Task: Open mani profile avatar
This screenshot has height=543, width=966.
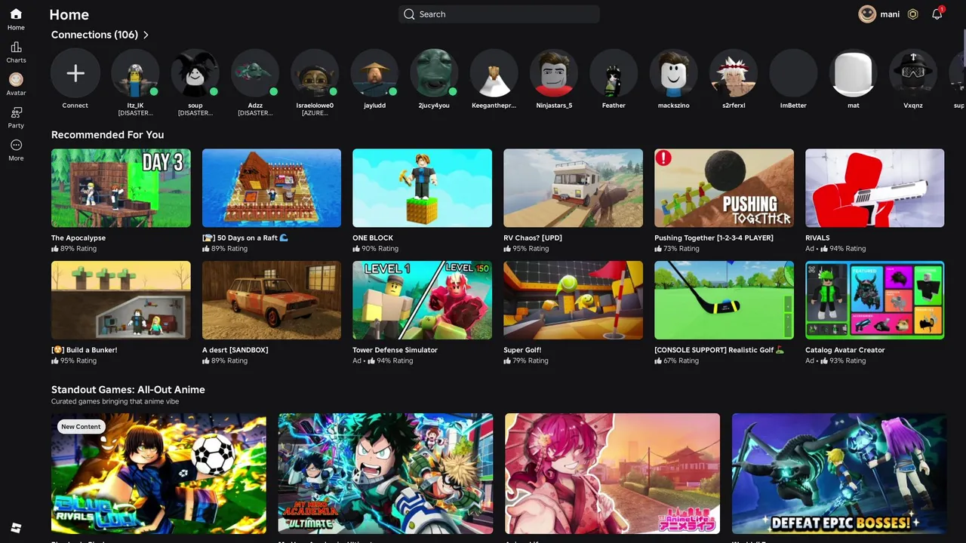Action: click(867, 14)
